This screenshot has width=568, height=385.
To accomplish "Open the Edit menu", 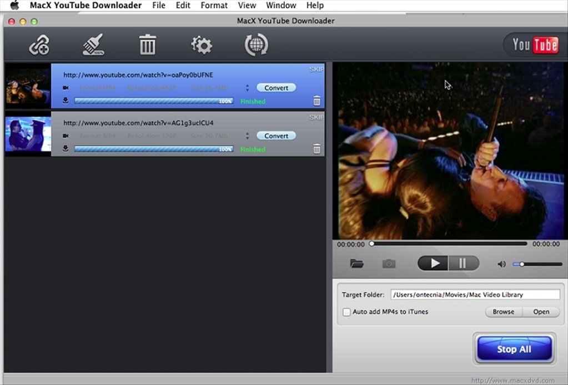I will [183, 6].
